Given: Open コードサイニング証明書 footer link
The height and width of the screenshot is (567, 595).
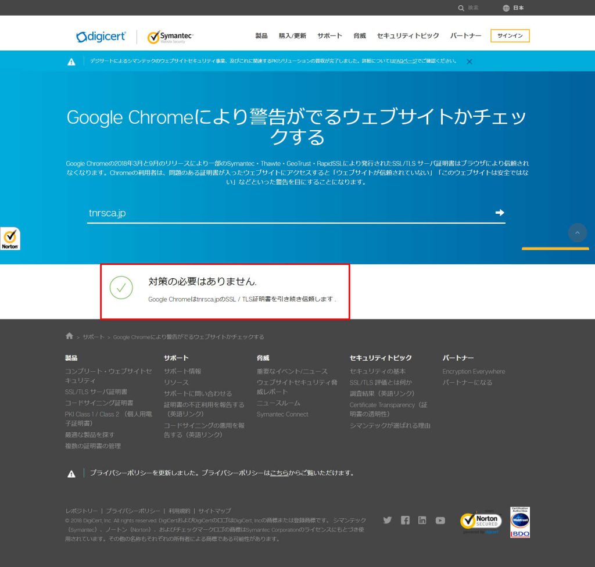Looking at the screenshot, I should [x=99, y=403].
